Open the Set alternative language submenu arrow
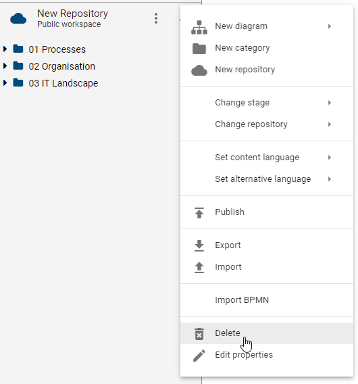The image size is (358, 384). tap(330, 179)
